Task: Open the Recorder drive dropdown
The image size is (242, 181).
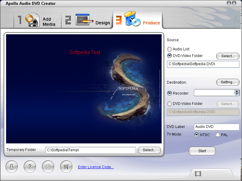Action: click(x=237, y=92)
